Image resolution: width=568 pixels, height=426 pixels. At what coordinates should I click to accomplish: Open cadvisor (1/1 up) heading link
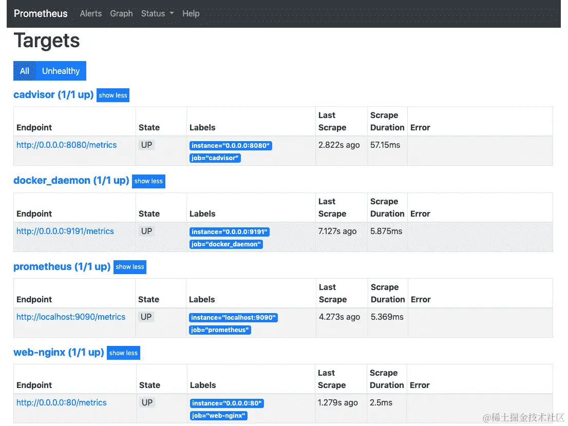point(53,95)
